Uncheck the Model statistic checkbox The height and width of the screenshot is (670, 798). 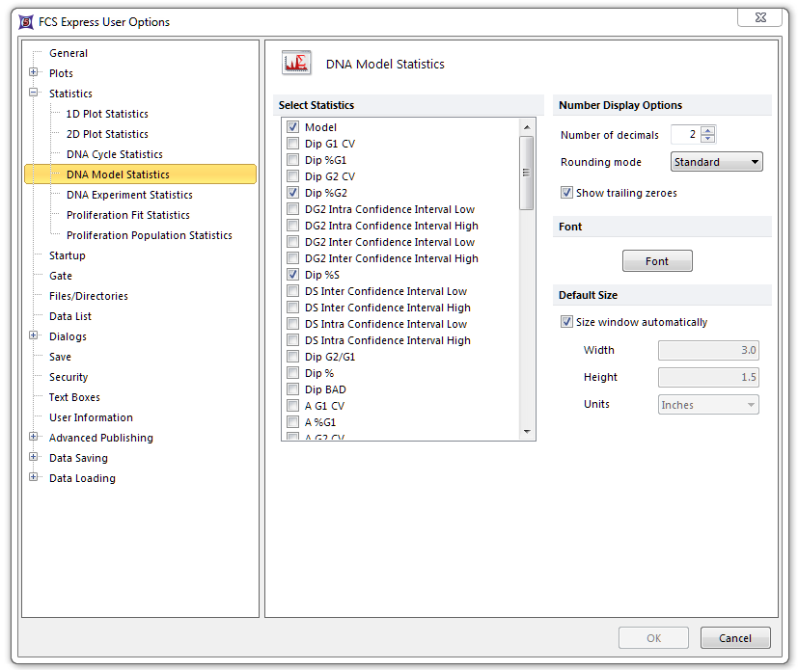coord(292,127)
